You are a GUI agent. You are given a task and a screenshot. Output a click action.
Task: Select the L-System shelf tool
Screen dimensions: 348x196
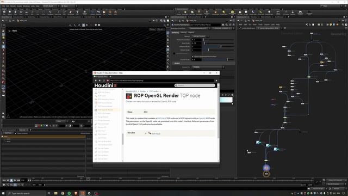click(92, 13)
